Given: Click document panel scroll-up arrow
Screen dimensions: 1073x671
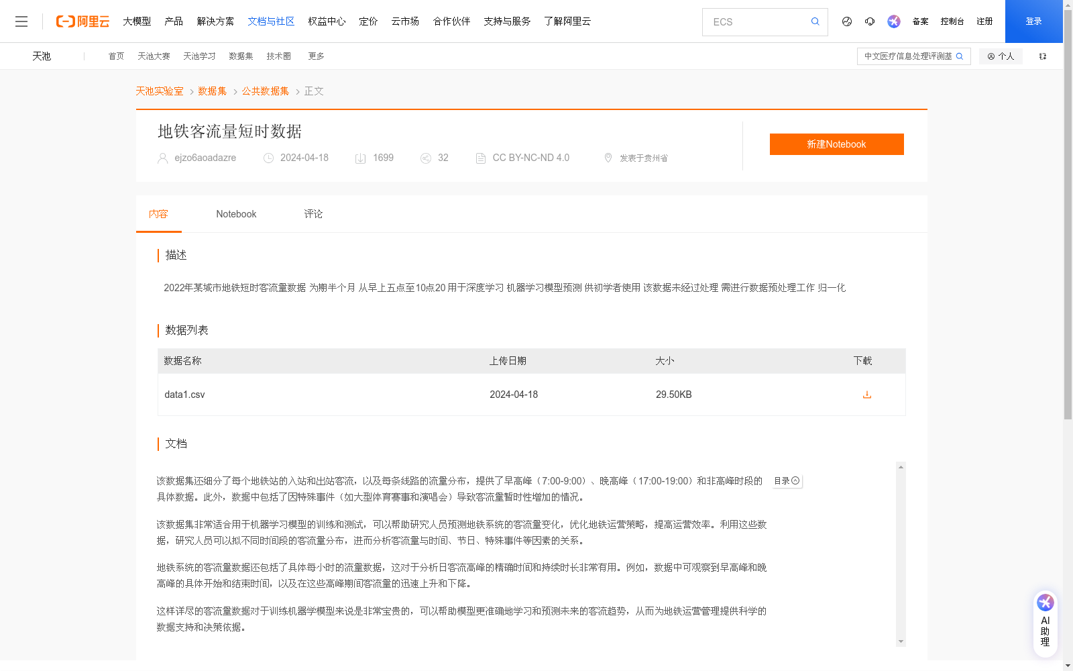Looking at the screenshot, I should 901,467.
